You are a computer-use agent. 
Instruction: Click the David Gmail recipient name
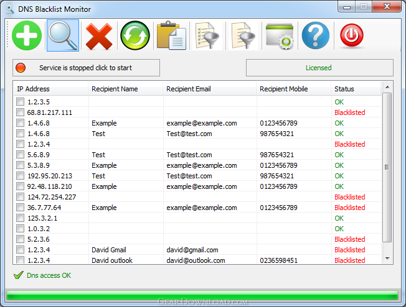pos(109,250)
